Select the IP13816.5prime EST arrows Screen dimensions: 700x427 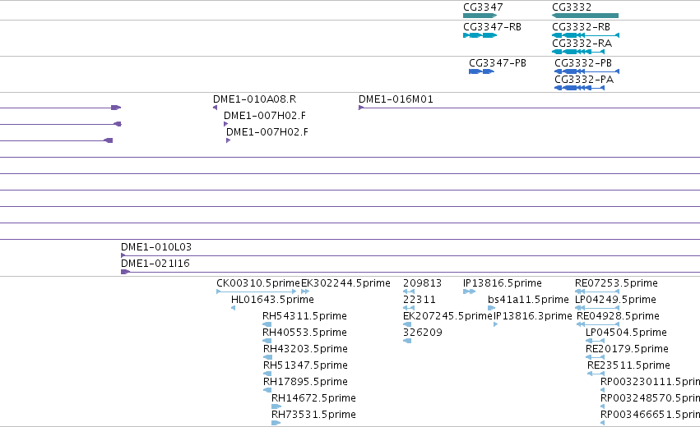point(469,292)
